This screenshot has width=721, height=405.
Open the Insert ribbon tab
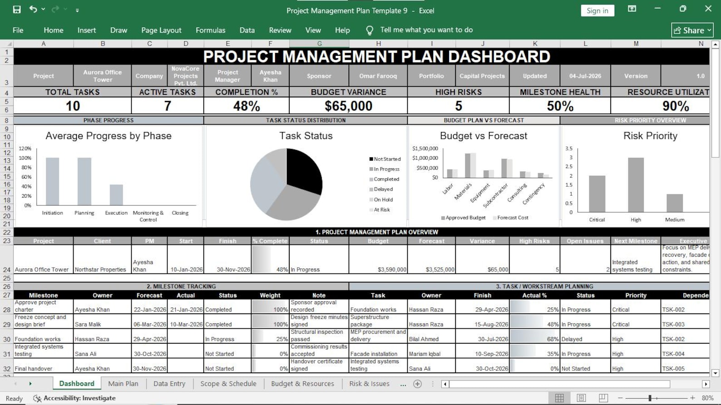(x=87, y=30)
